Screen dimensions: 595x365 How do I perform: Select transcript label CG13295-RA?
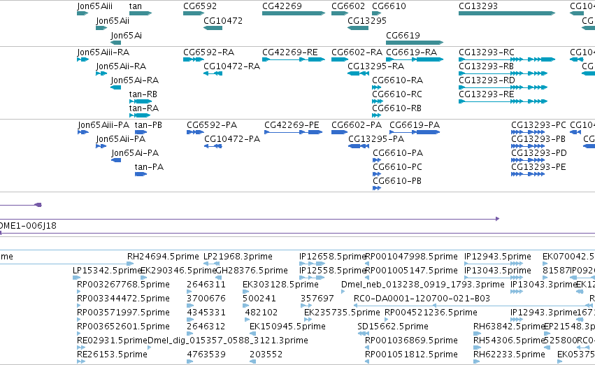(375, 66)
